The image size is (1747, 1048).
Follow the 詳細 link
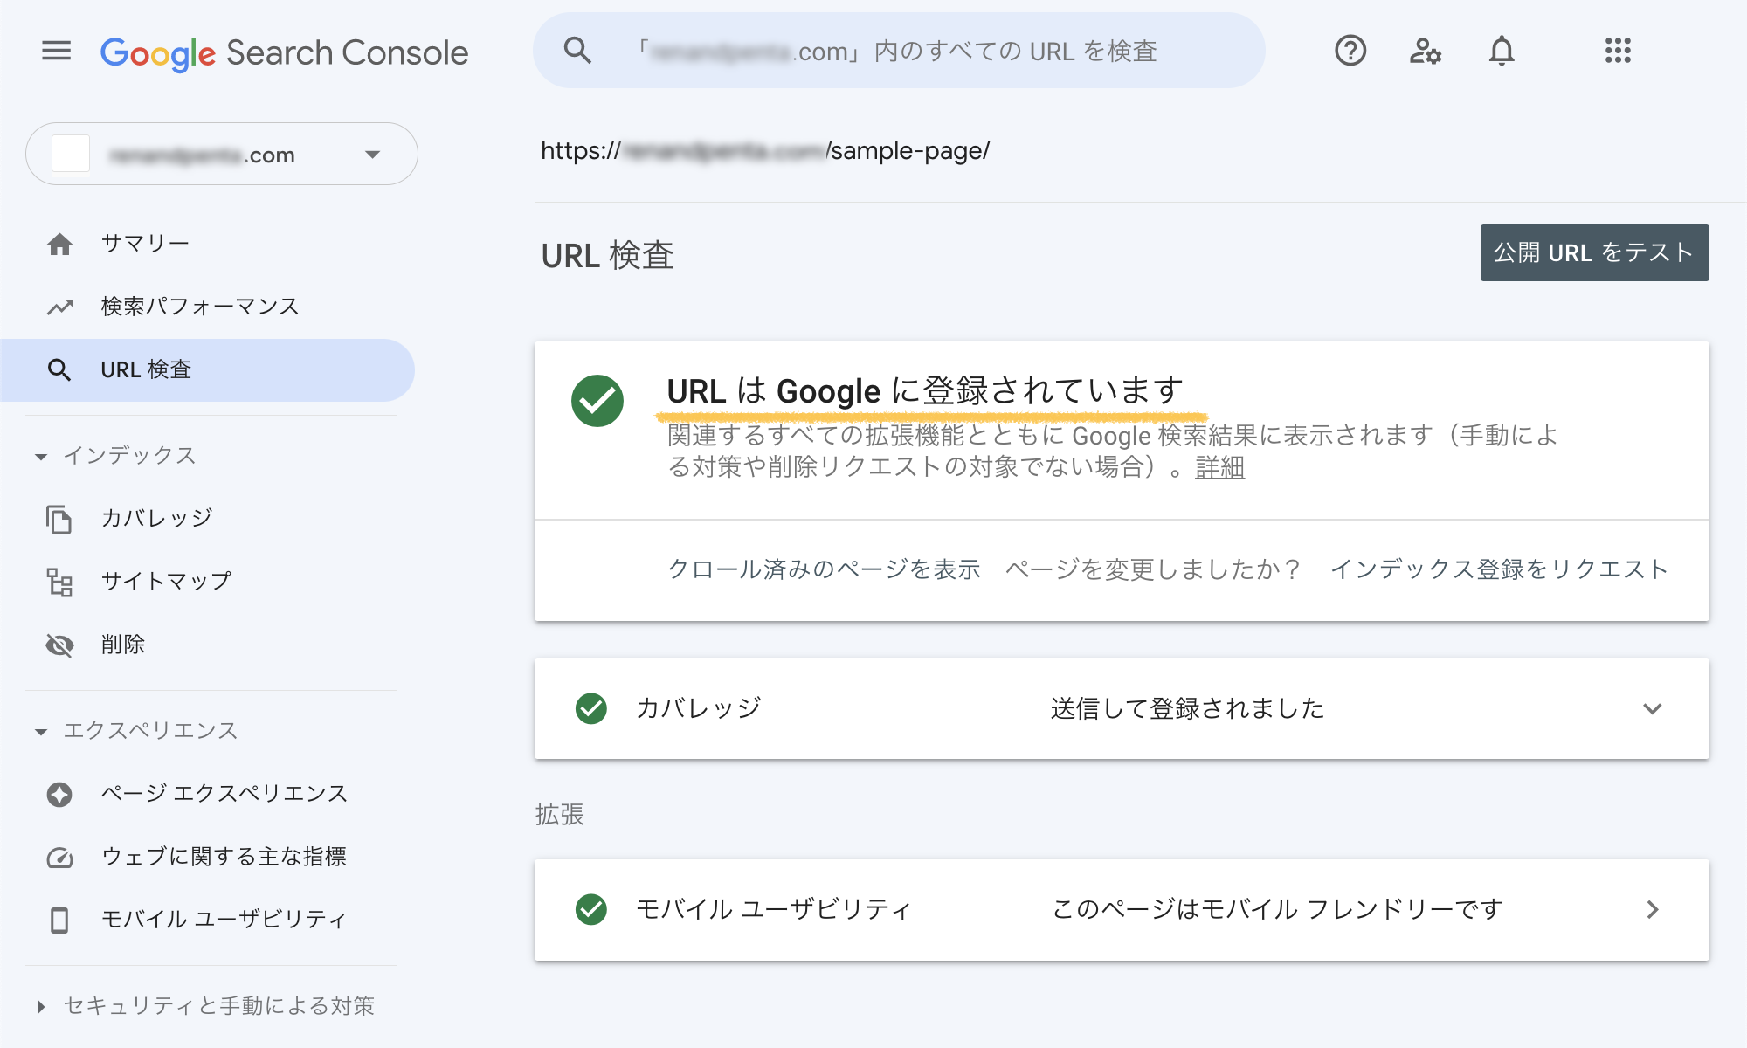pyautogui.click(x=1219, y=467)
